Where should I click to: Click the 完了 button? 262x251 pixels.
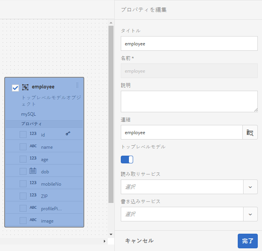point(248,241)
